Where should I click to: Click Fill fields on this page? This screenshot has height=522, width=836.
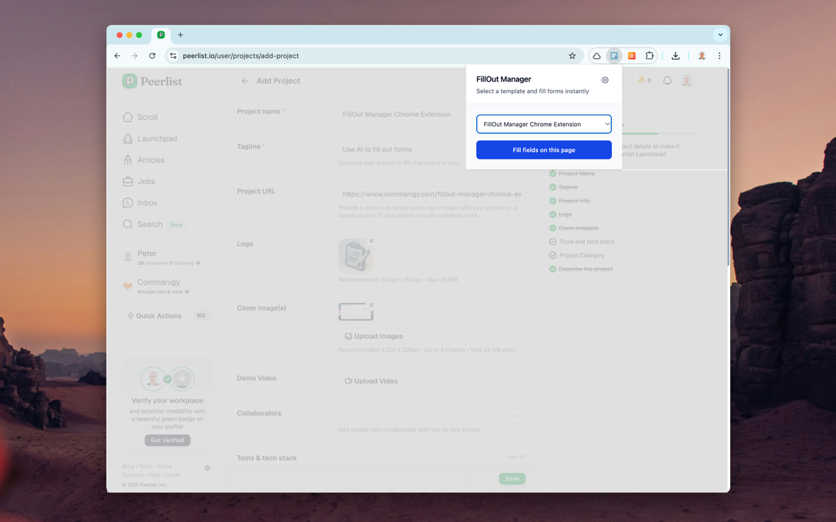pyautogui.click(x=544, y=150)
